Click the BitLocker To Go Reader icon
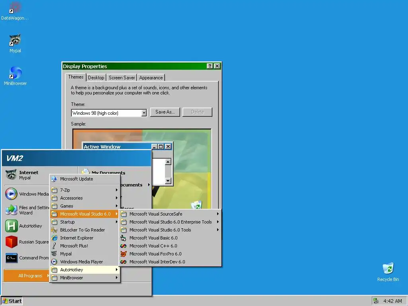Viewport: 408px width, 306px height. click(x=54, y=230)
